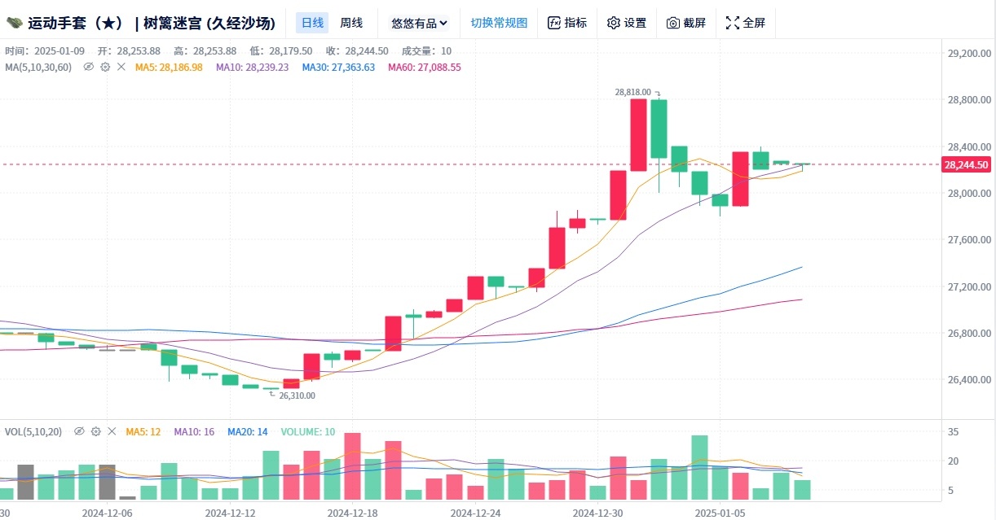Click the glove item icon beside the title

[x=14, y=23]
